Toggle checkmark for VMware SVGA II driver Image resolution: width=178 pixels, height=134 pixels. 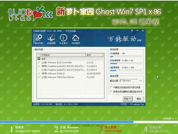(x=39, y=73)
